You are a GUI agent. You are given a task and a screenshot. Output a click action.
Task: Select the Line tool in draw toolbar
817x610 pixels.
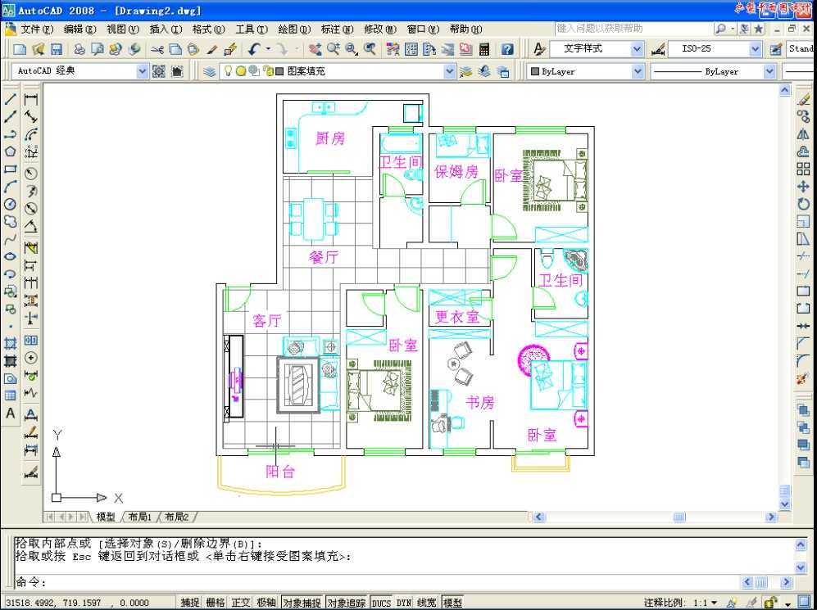click(10, 99)
